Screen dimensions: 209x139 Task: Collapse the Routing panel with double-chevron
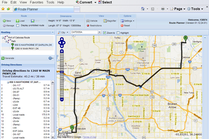[53, 32]
